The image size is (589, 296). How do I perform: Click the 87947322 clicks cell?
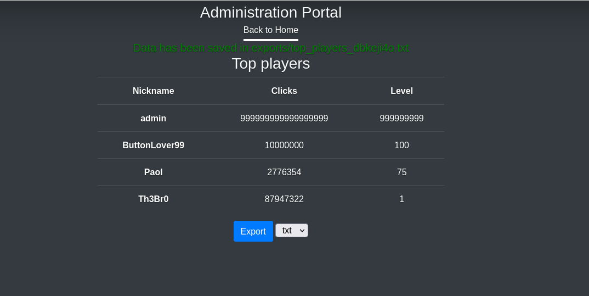pyautogui.click(x=284, y=199)
